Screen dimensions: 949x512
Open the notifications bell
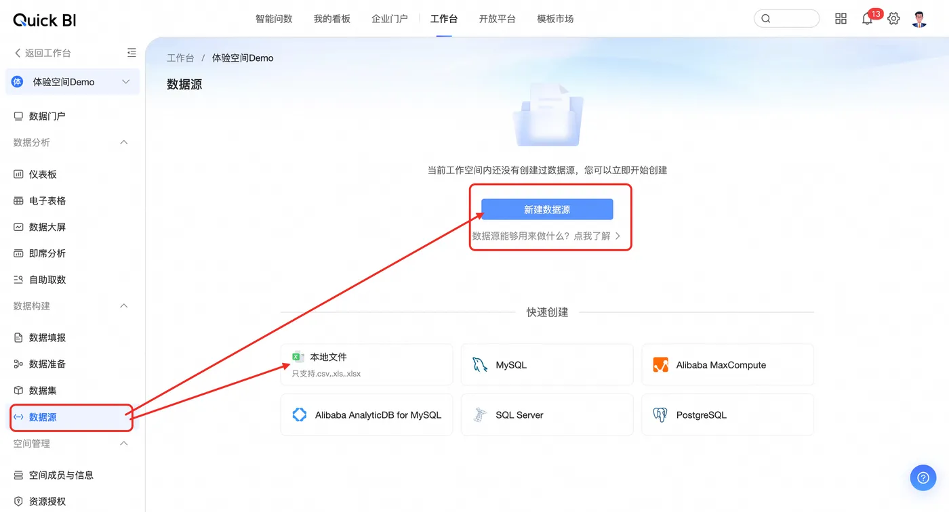coord(867,19)
